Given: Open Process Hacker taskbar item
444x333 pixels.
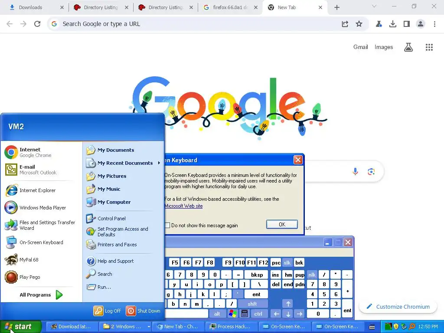Looking at the screenshot, I should (x=232, y=326).
